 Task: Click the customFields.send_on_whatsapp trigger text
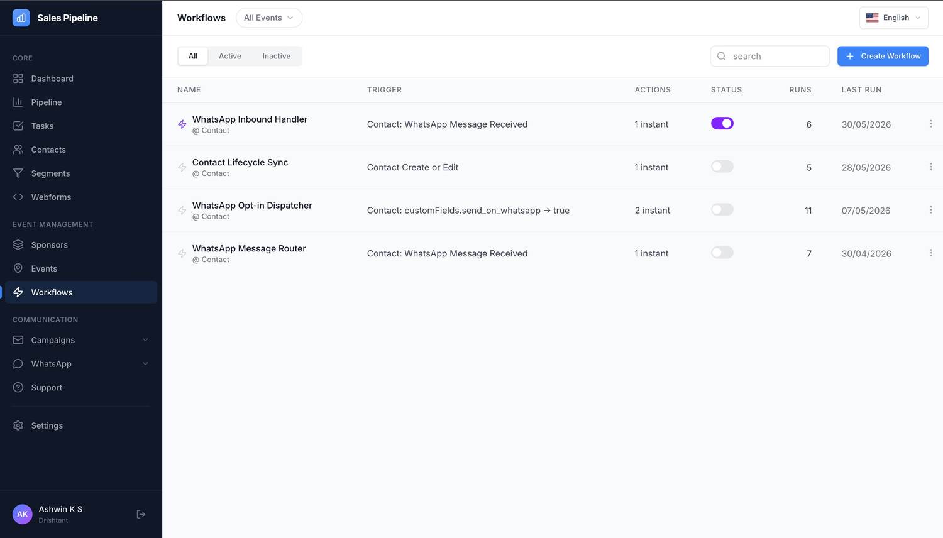(468, 211)
